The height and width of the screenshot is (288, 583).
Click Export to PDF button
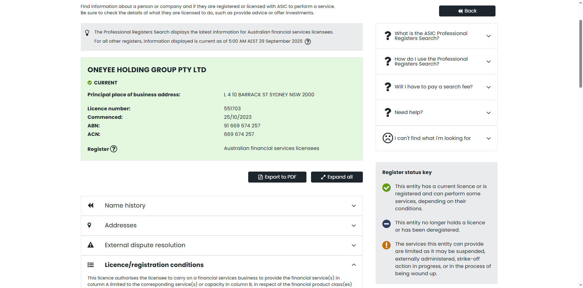[x=277, y=177]
